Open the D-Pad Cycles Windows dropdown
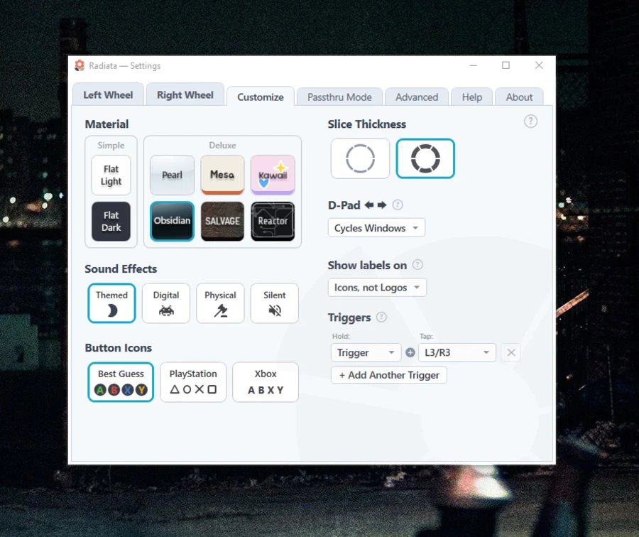Image resolution: width=639 pixels, height=537 pixels. coord(376,227)
